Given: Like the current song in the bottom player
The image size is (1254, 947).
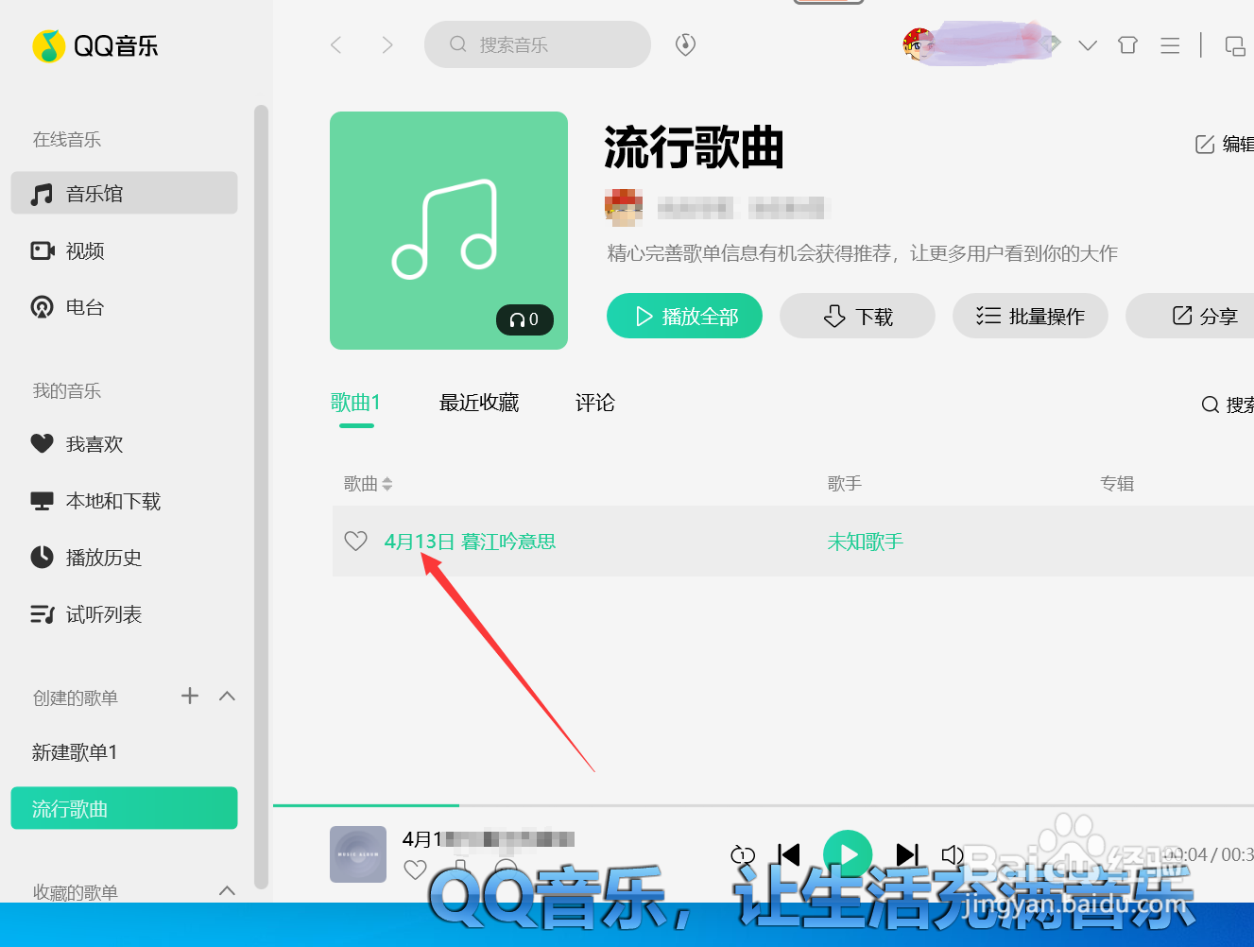Looking at the screenshot, I should 416,870.
